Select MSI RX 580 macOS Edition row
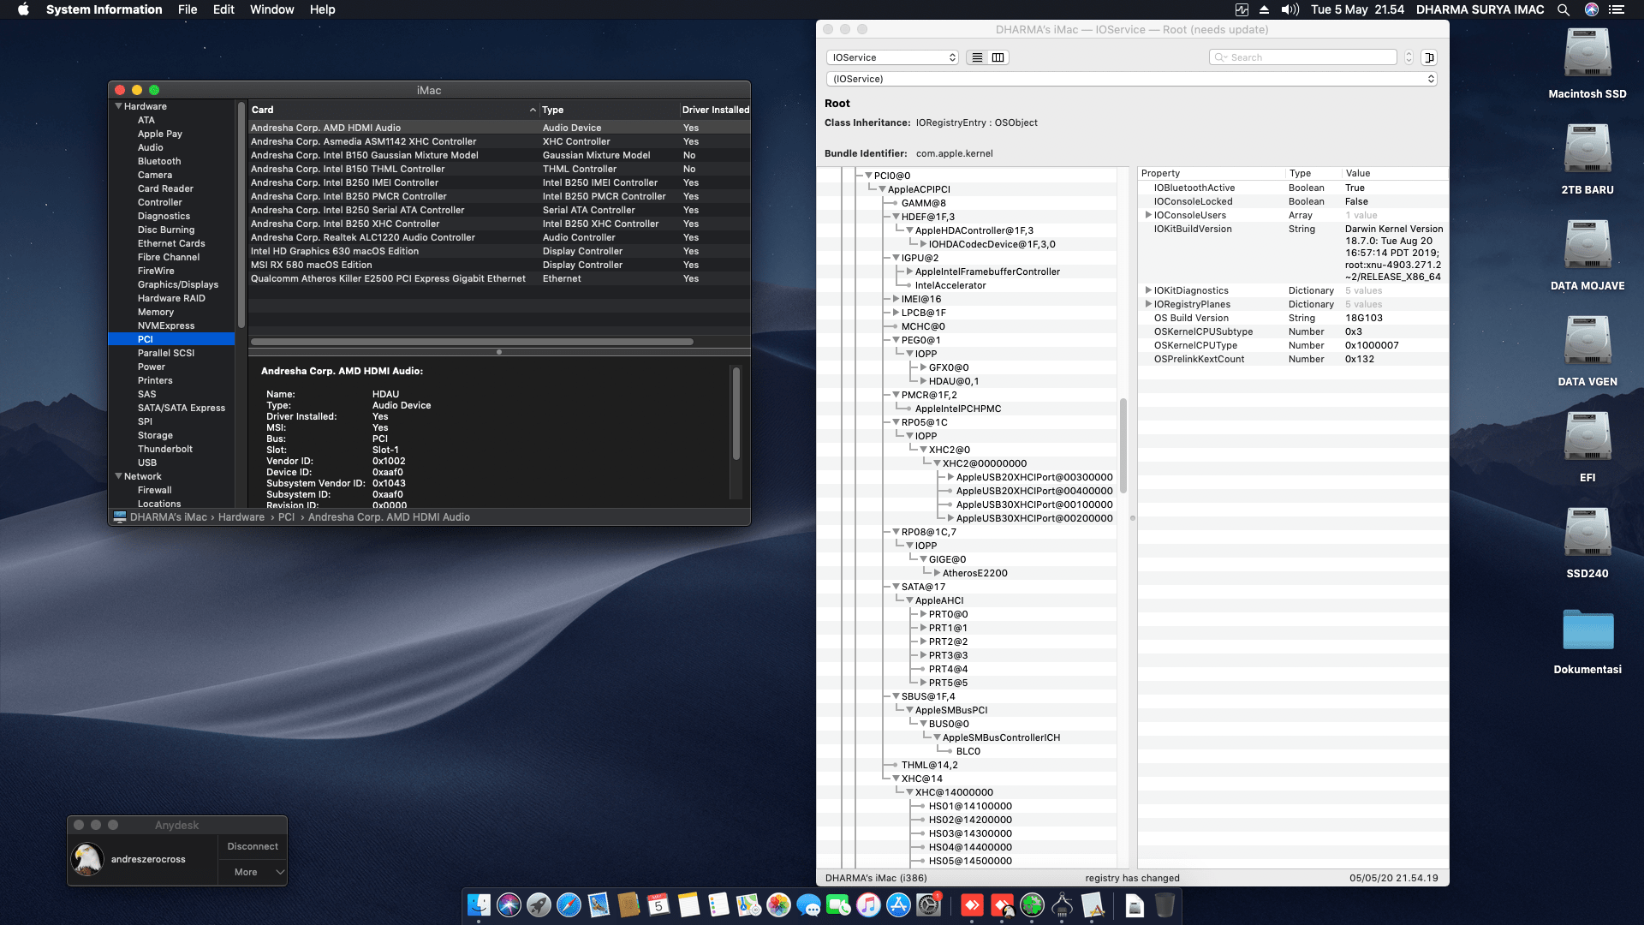1644x925 pixels. 499,265
